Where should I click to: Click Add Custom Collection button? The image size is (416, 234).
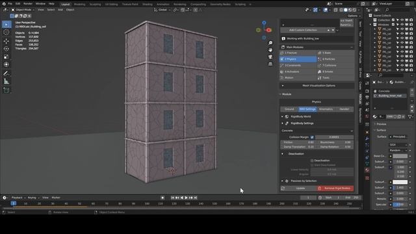[x=303, y=31]
